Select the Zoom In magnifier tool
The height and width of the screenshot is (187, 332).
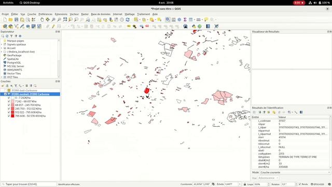(53, 20)
